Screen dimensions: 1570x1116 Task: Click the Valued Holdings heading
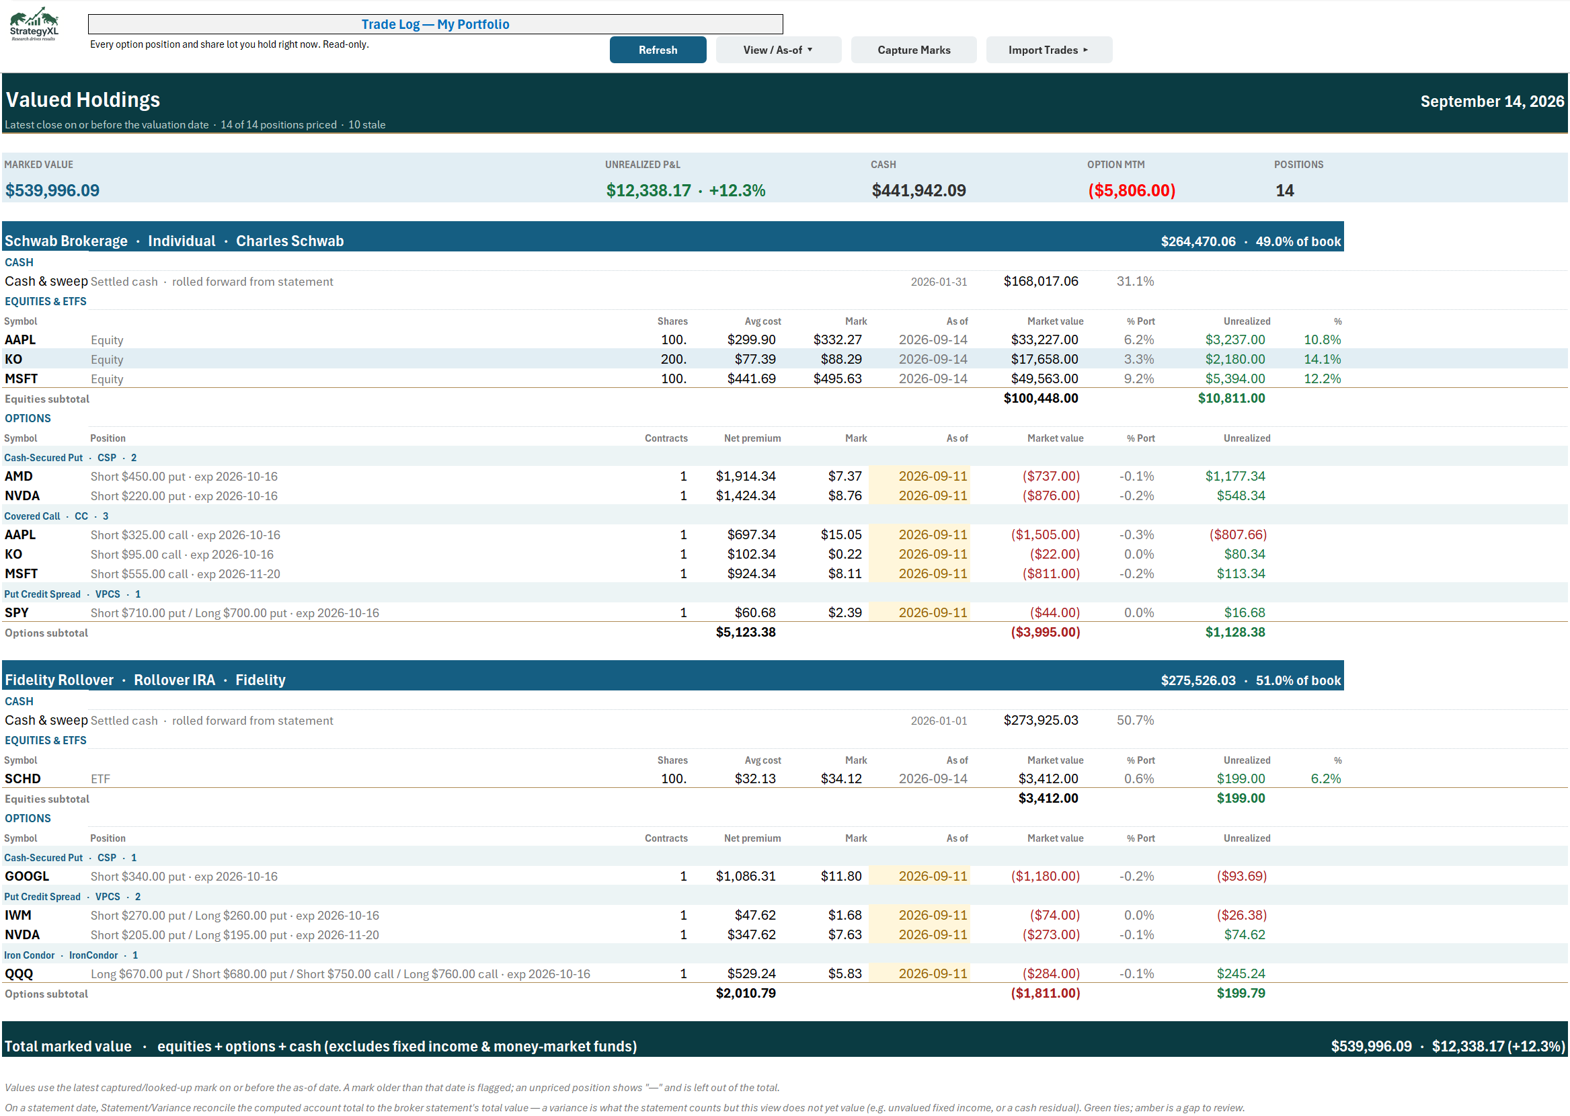click(x=83, y=100)
